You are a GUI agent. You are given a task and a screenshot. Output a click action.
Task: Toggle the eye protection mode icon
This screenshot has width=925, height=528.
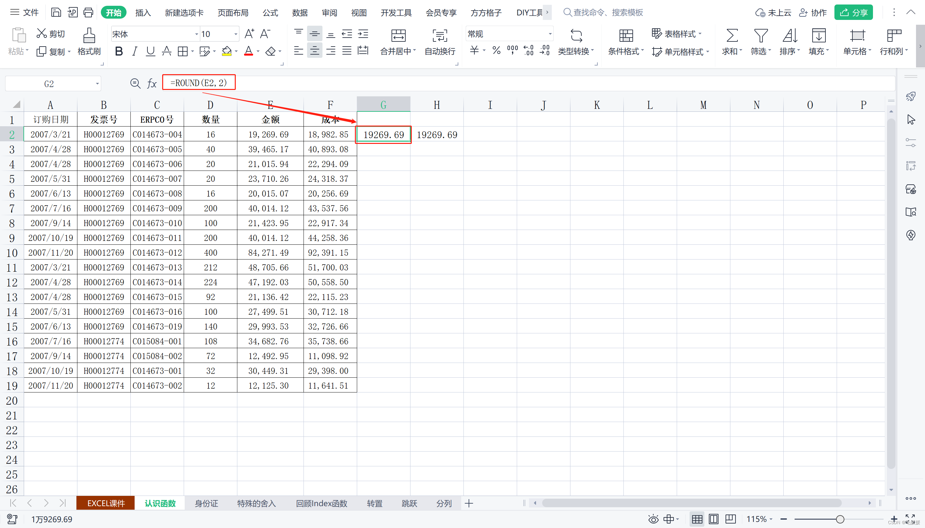coord(653,519)
